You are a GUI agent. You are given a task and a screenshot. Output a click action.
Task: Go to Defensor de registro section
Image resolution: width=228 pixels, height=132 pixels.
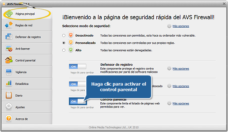[x=27, y=37]
